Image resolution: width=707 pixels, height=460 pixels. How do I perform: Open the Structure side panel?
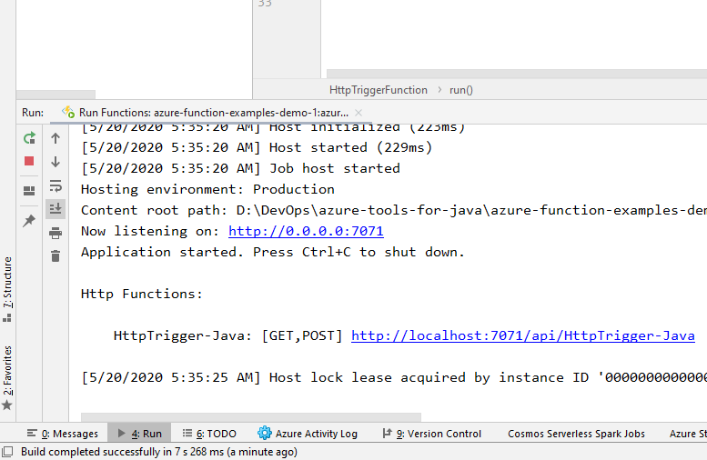[7, 289]
